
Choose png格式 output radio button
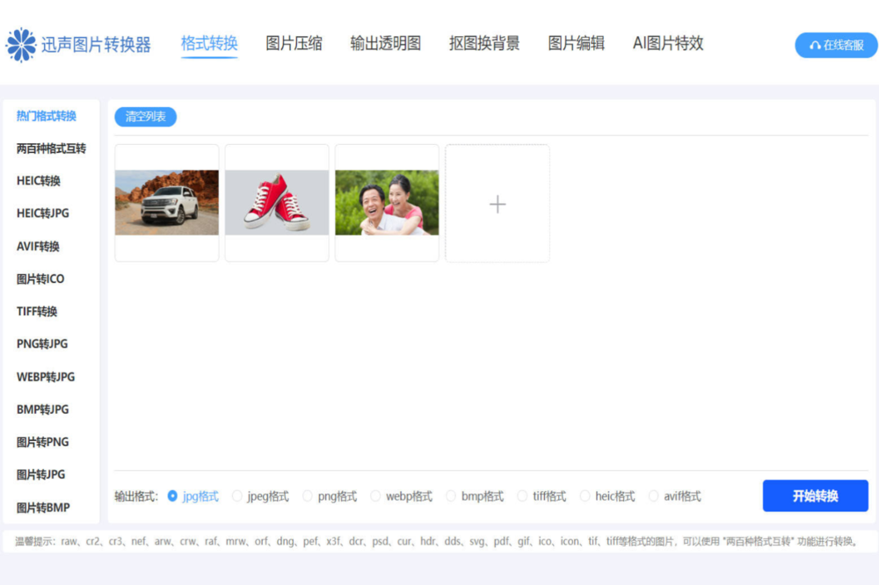[308, 496]
